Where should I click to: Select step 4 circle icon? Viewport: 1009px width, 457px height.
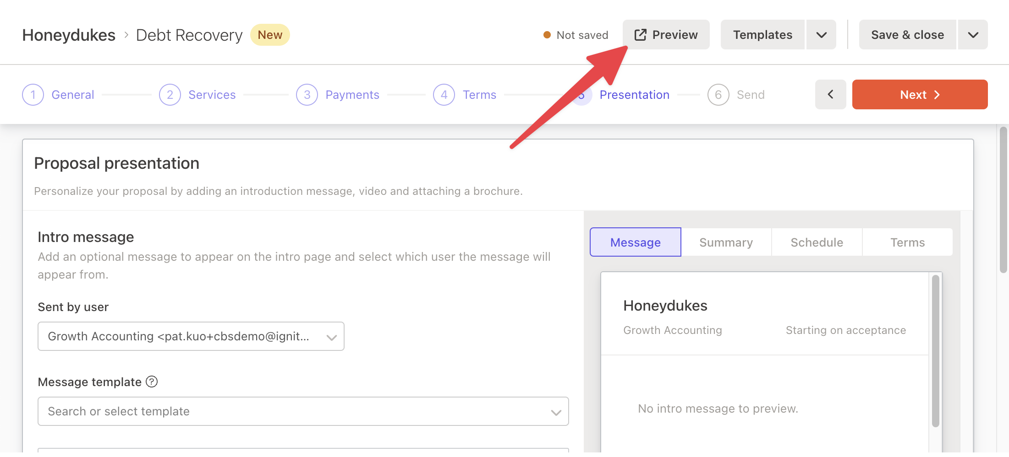pyautogui.click(x=444, y=95)
